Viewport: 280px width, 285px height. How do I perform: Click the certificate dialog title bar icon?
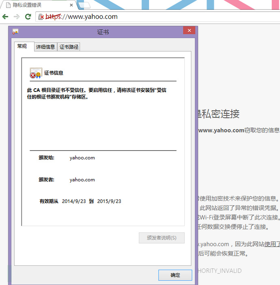[x=15, y=32]
